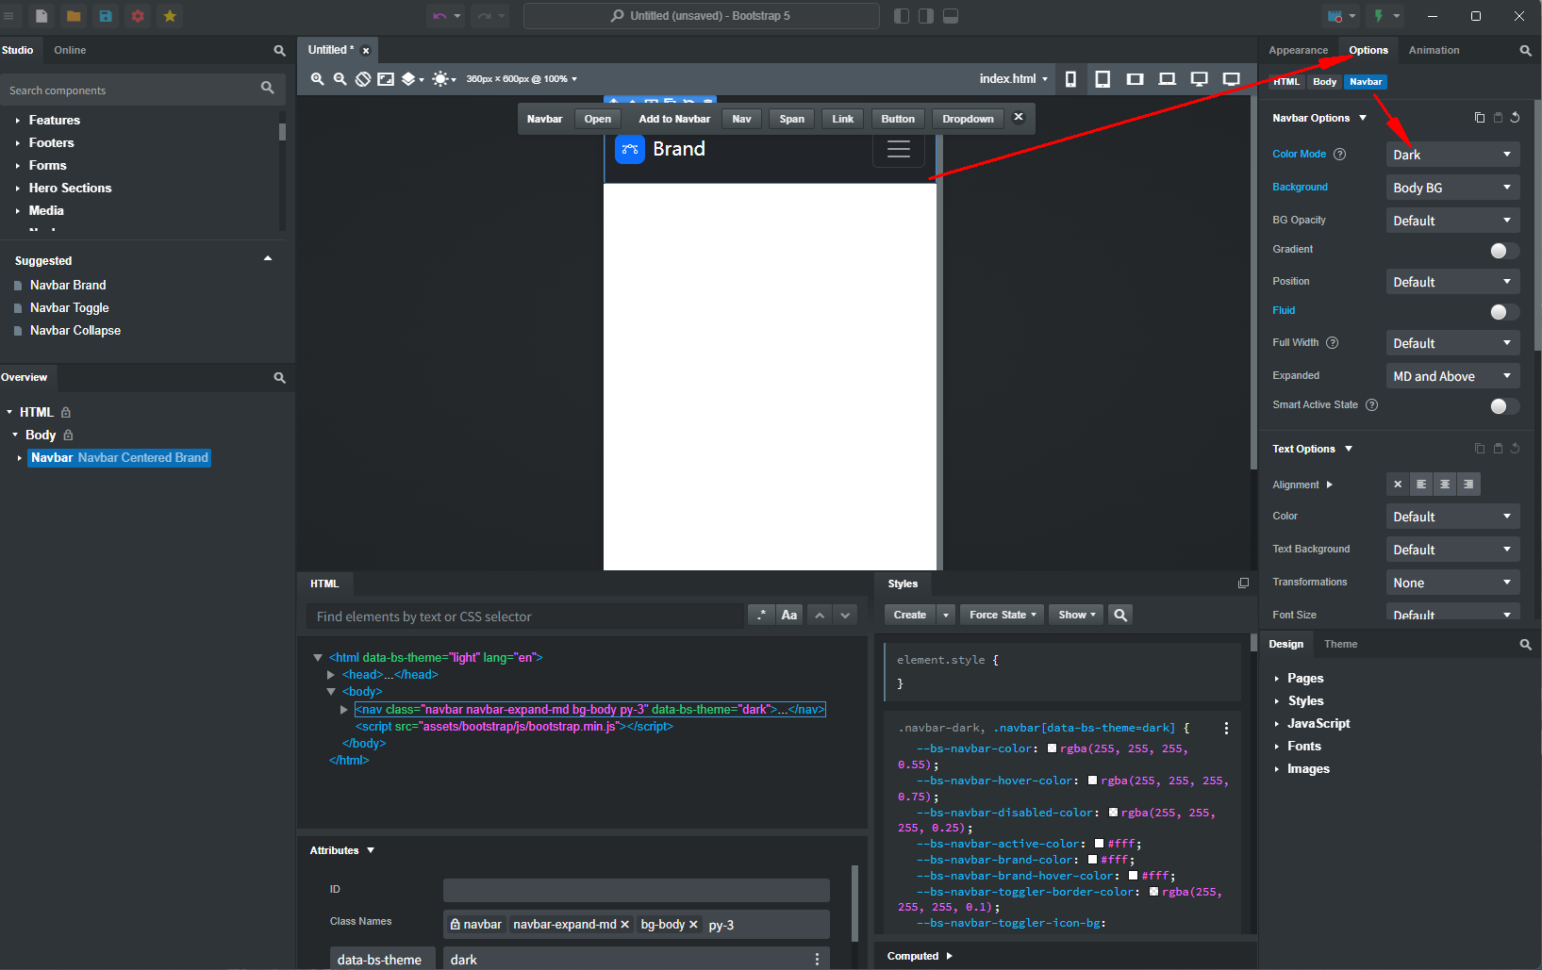Viewport: 1542px width, 970px height.
Task: Open a design using folder icon
Action: (74, 16)
